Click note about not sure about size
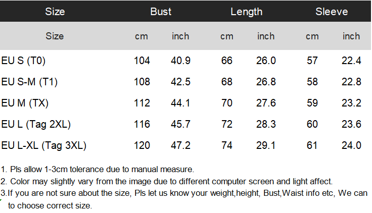The image size is (372, 213). click(184, 199)
